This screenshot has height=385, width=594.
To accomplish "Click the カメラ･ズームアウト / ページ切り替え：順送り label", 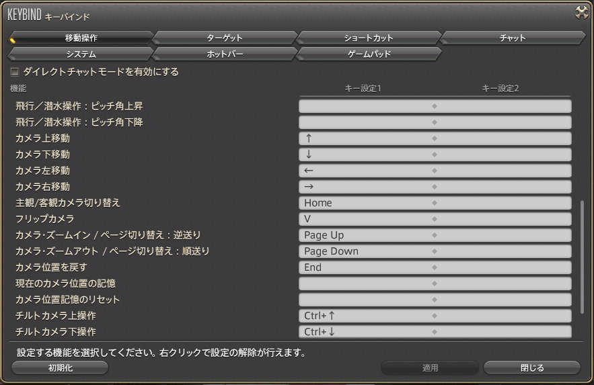I will point(112,251).
